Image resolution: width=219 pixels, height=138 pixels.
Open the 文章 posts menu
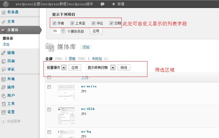pyautogui.click(x=11, y=21)
